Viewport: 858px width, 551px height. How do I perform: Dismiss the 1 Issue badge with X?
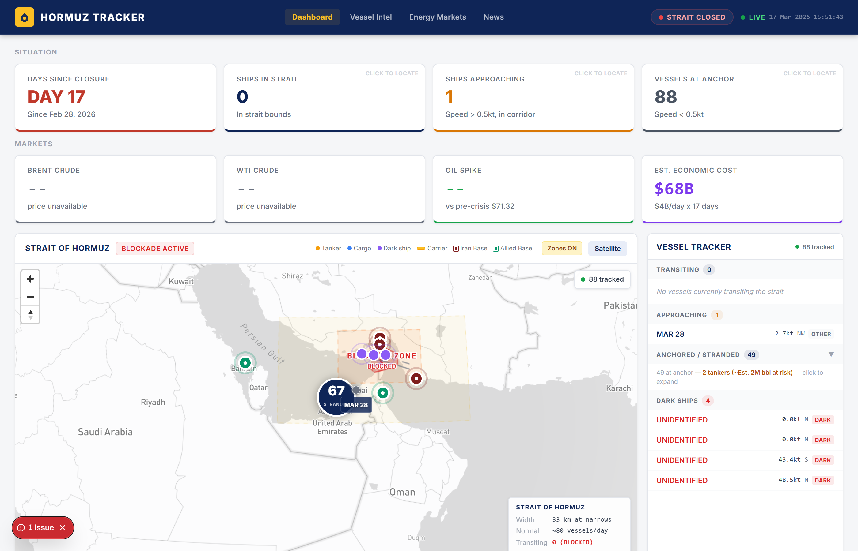63,528
